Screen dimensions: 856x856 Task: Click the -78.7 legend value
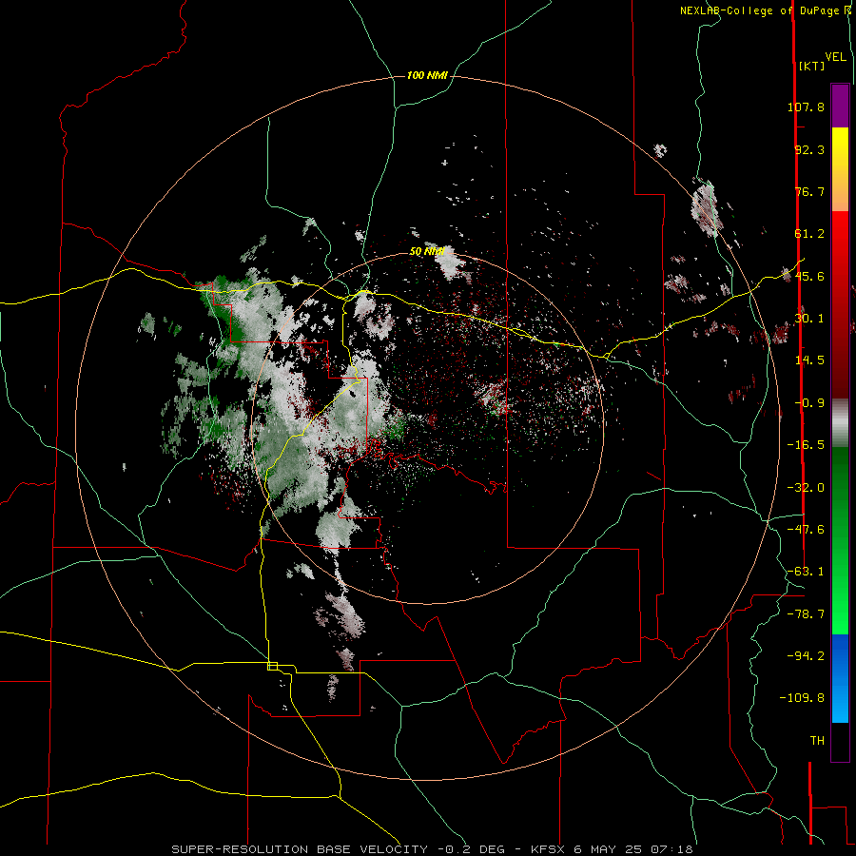click(806, 614)
